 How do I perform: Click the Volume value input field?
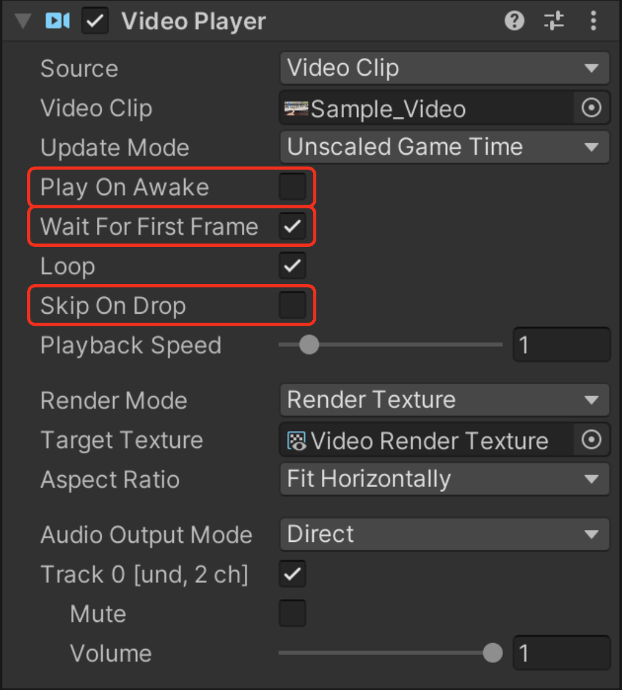point(561,653)
